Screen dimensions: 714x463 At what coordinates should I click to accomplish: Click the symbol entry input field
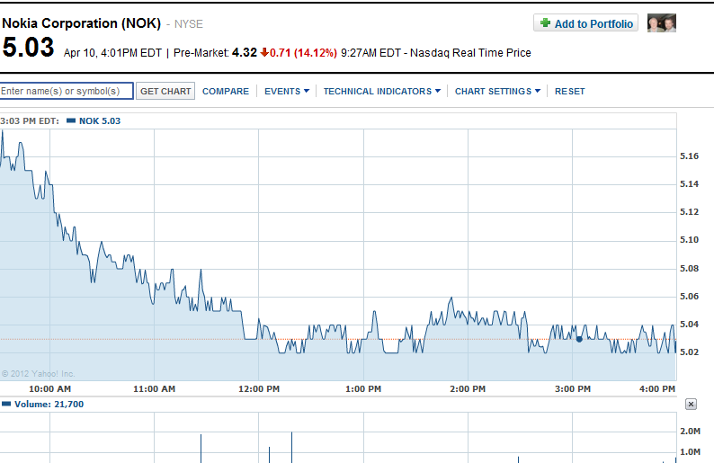[x=67, y=91]
